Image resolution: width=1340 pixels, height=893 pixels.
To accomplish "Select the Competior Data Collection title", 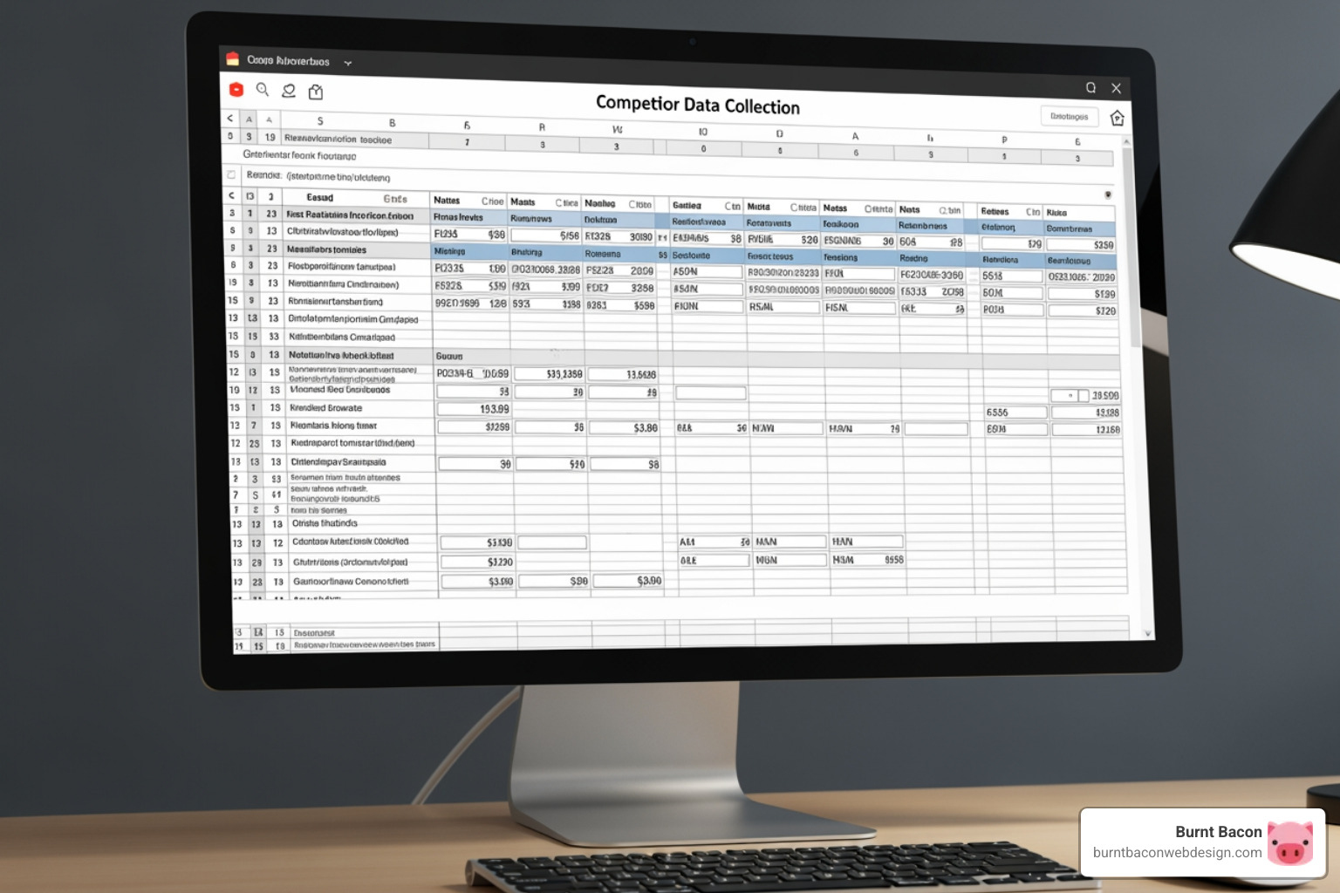I will [x=697, y=105].
